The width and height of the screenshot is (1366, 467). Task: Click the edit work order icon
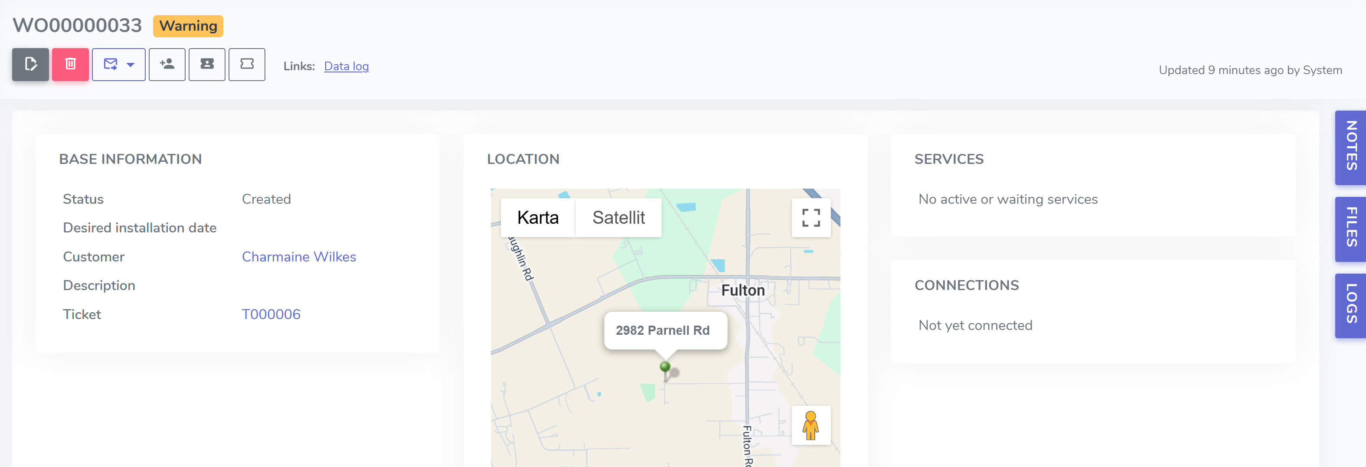pyautogui.click(x=30, y=64)
